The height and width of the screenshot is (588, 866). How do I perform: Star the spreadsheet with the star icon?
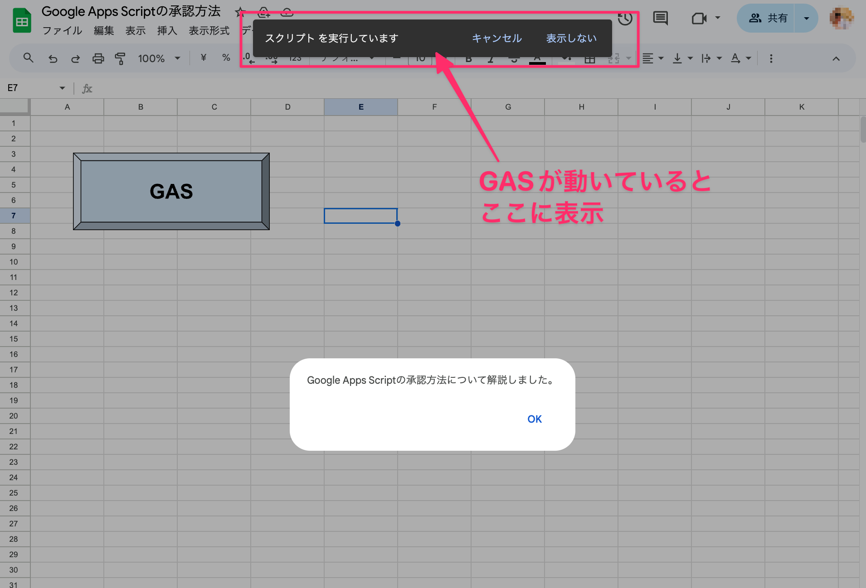240,12
